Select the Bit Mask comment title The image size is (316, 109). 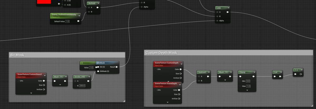tap(17, 55)
